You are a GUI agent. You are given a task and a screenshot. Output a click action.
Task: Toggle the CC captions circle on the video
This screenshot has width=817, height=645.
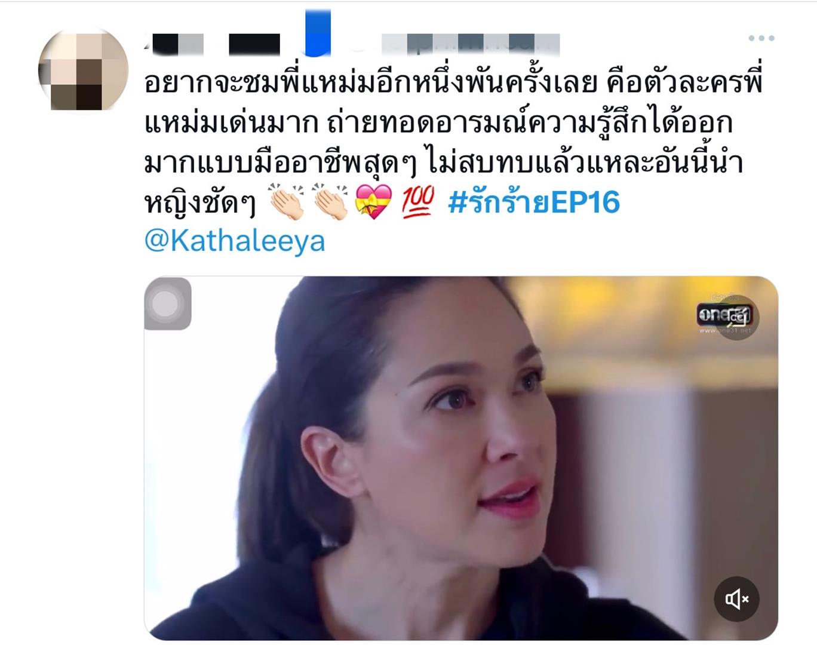(737, 318)
